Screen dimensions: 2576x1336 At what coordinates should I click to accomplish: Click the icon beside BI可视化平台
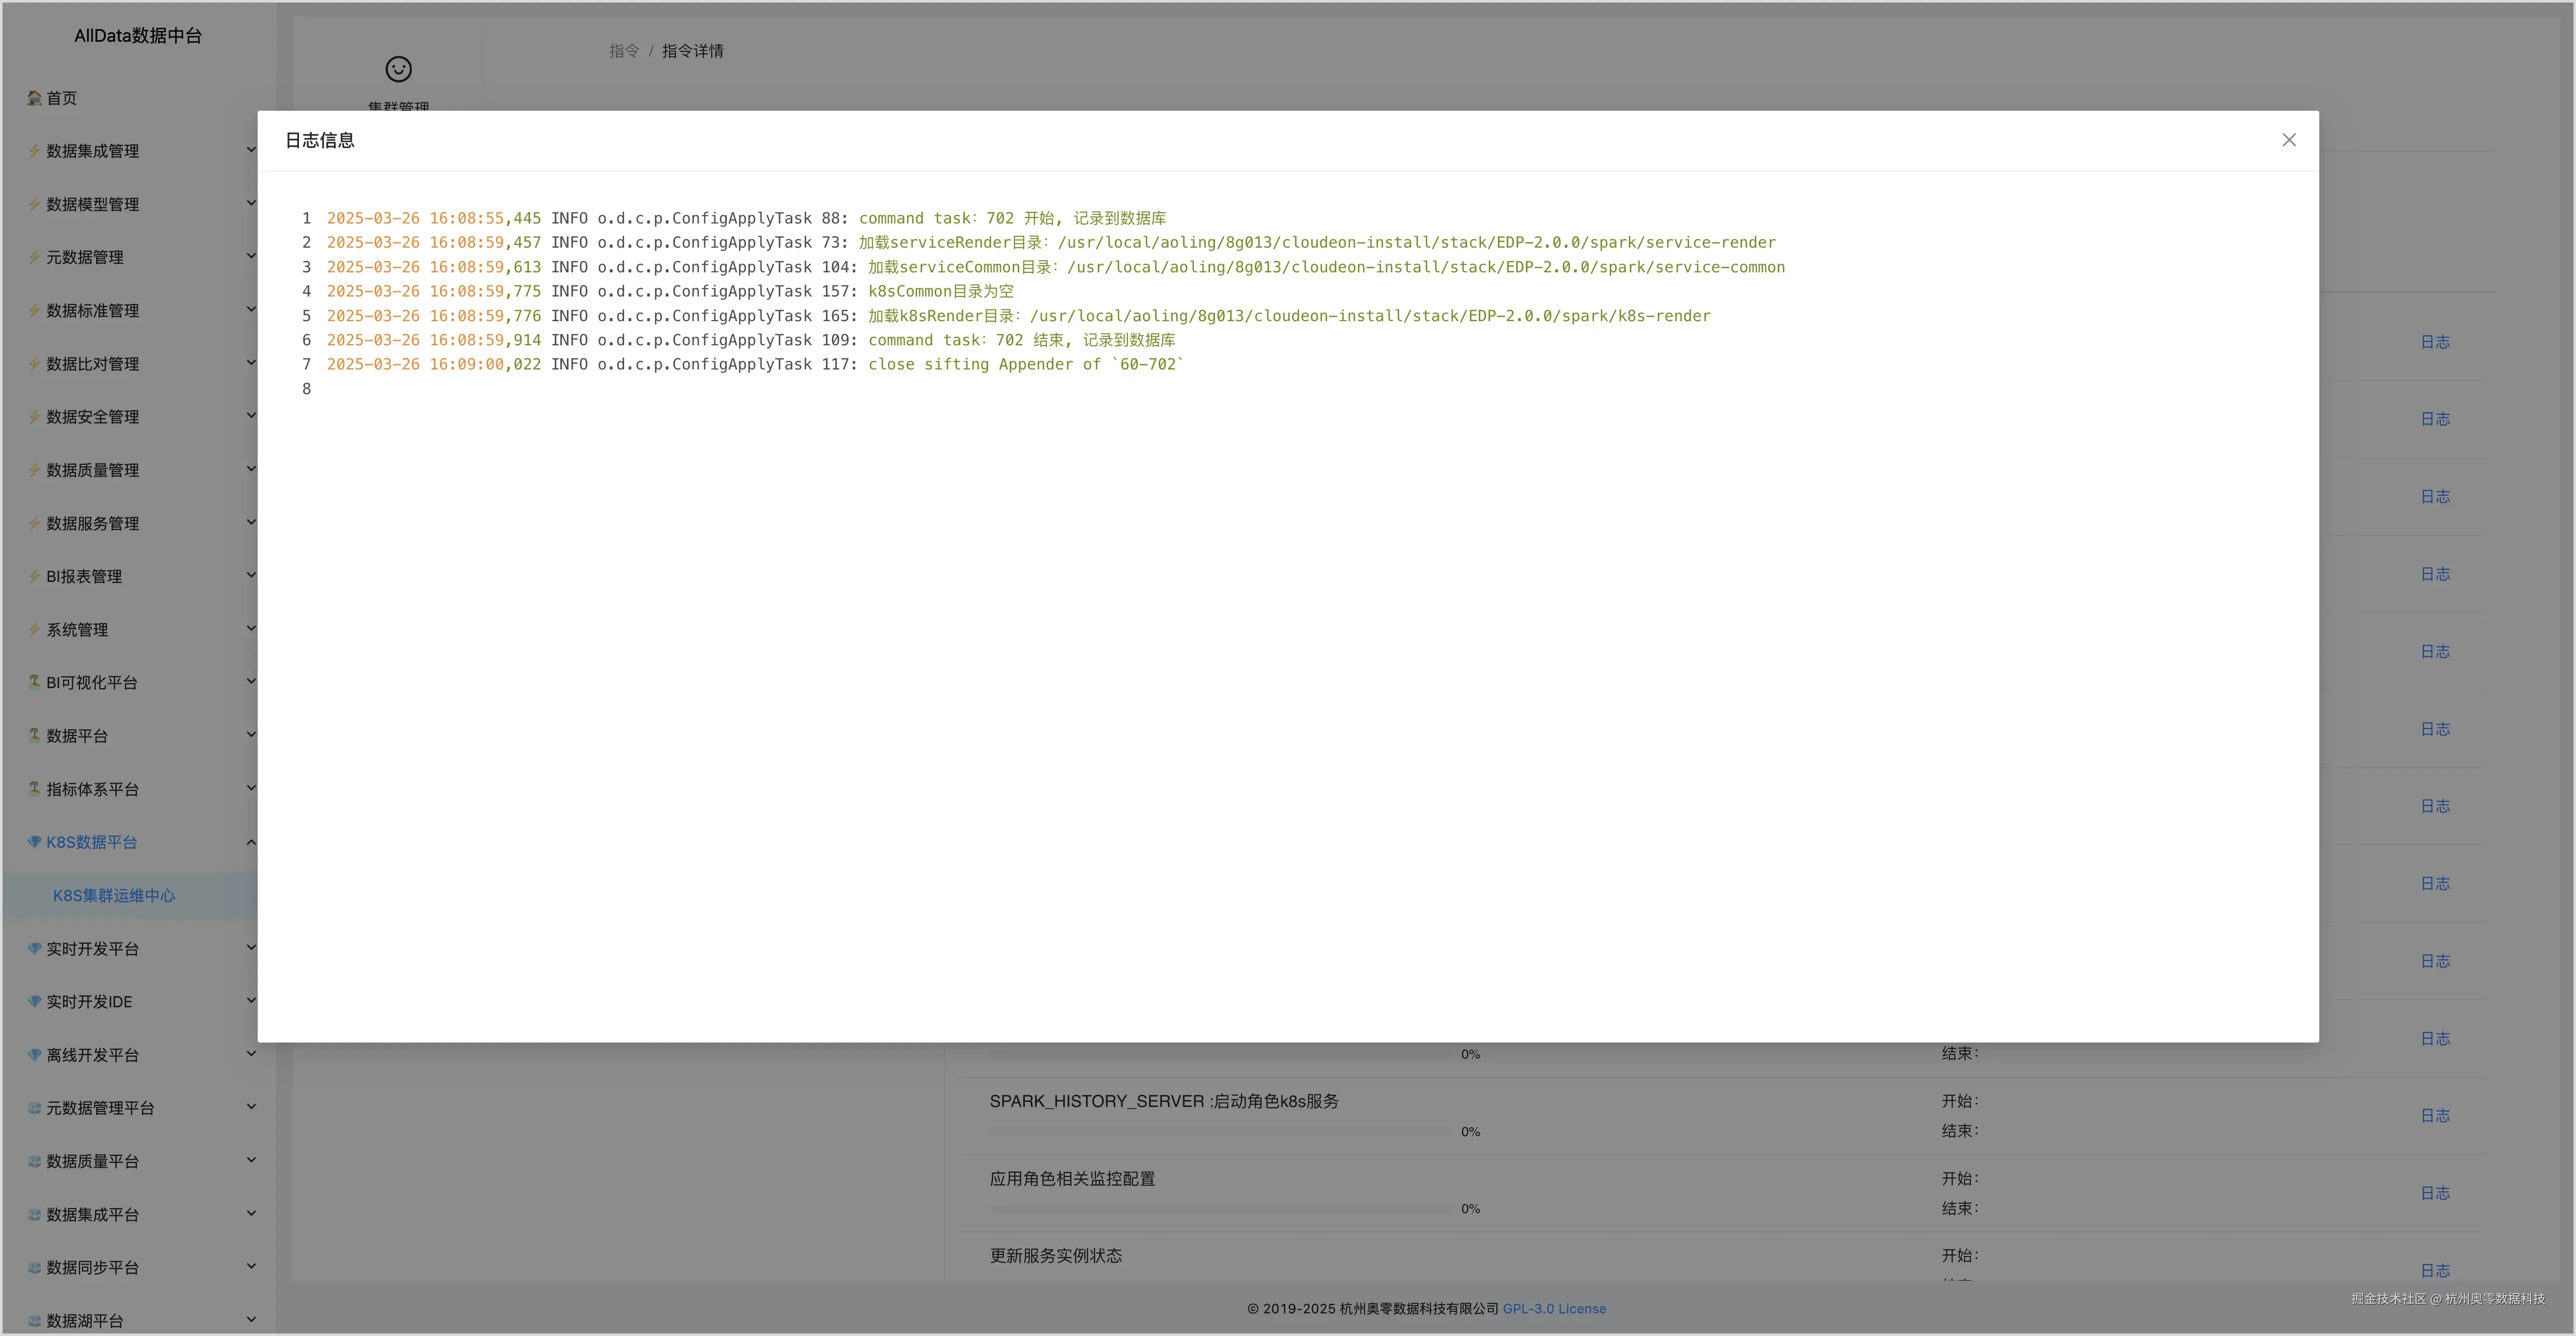click(34, 682)
